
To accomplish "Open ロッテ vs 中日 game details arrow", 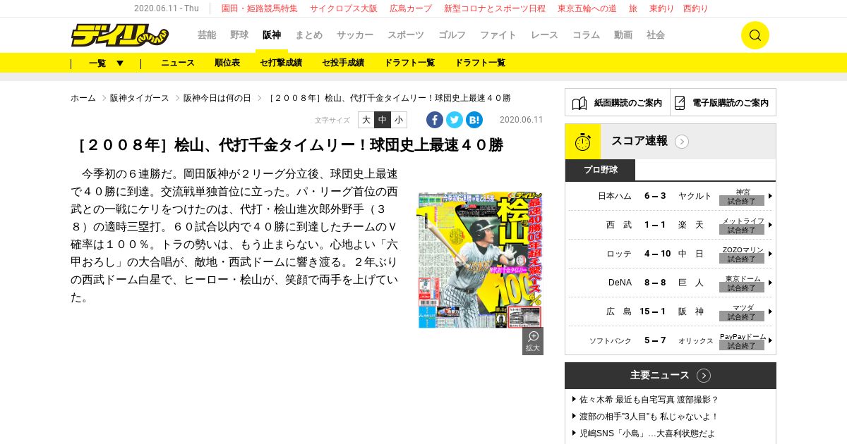I will coord(770,254).
